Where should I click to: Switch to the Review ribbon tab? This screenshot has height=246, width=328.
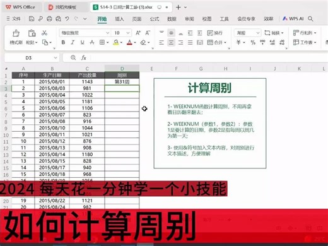point(189,19)
